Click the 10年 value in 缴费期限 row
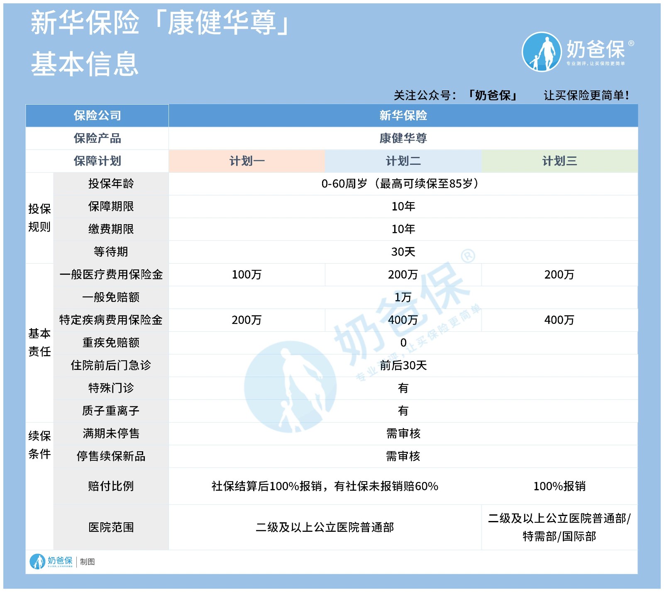664x592 pixels. coord(403,229)
